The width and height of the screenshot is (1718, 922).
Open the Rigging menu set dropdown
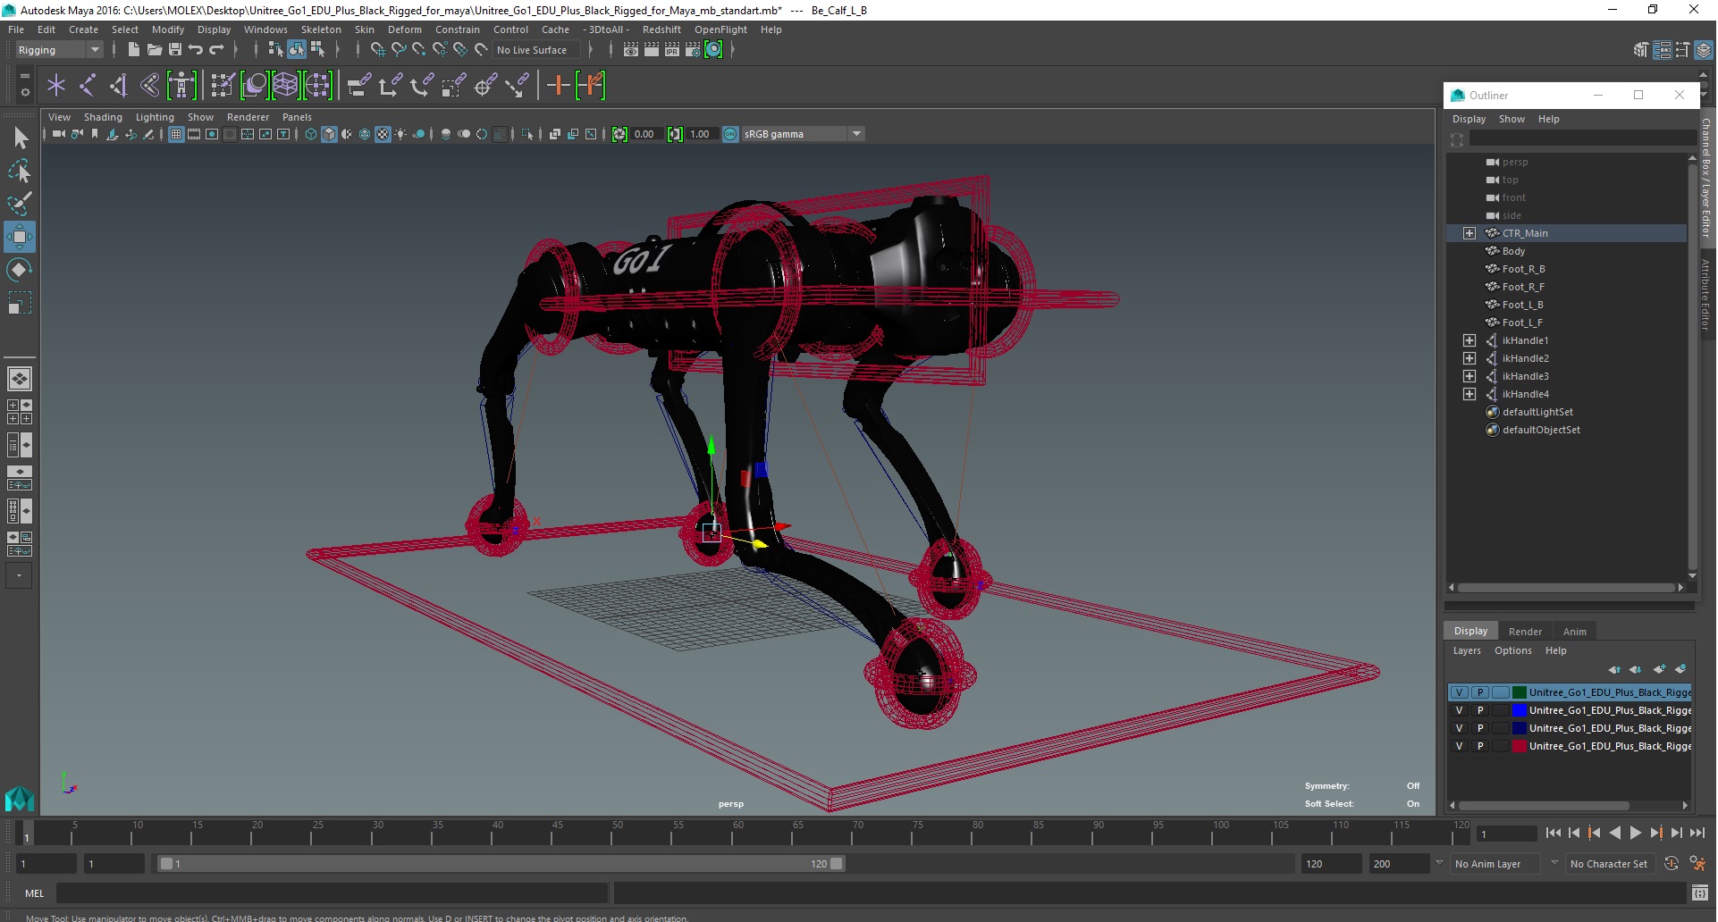tap(58, 50)
